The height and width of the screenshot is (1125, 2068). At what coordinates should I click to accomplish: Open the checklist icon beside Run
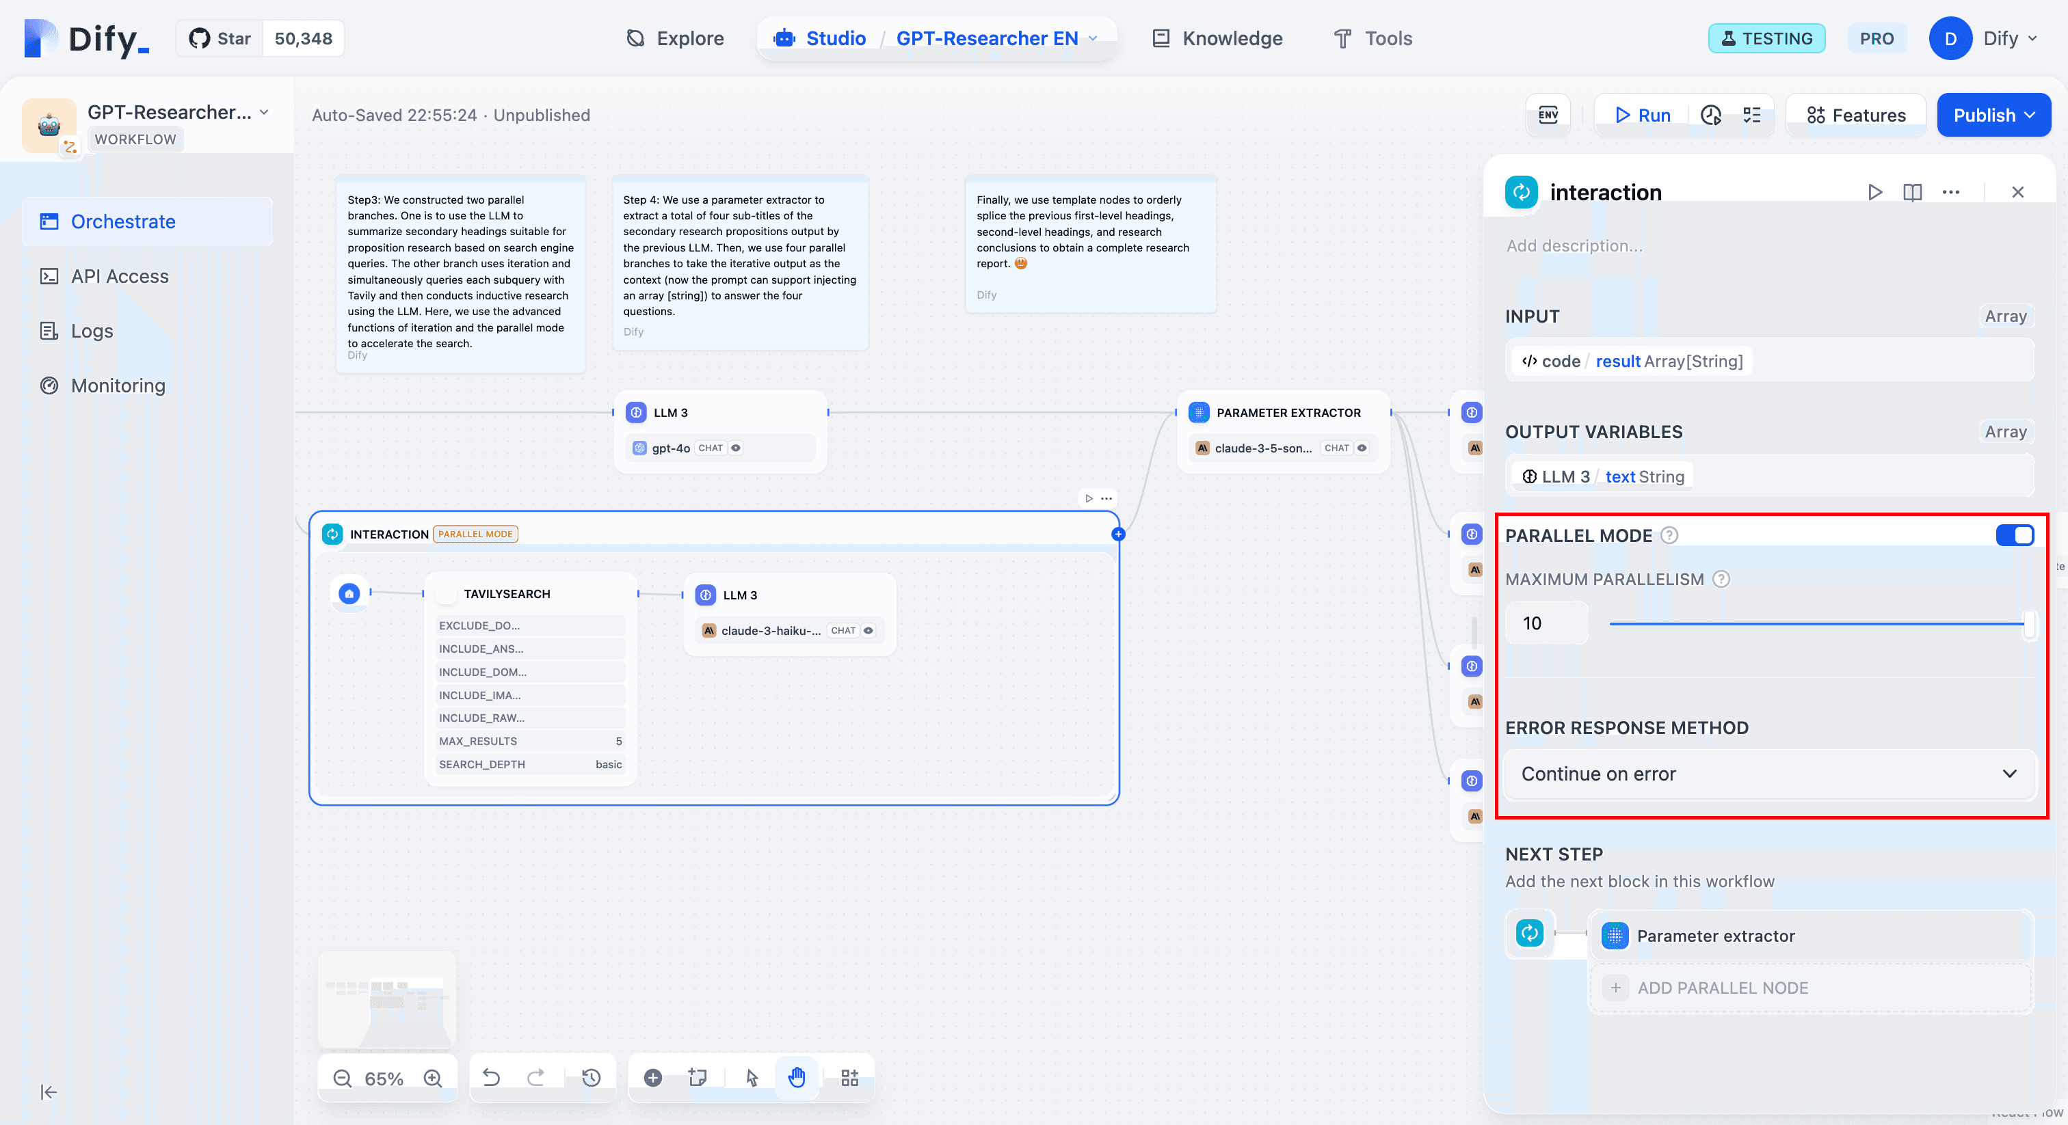pyautogui.click(x=1751, y=115)
